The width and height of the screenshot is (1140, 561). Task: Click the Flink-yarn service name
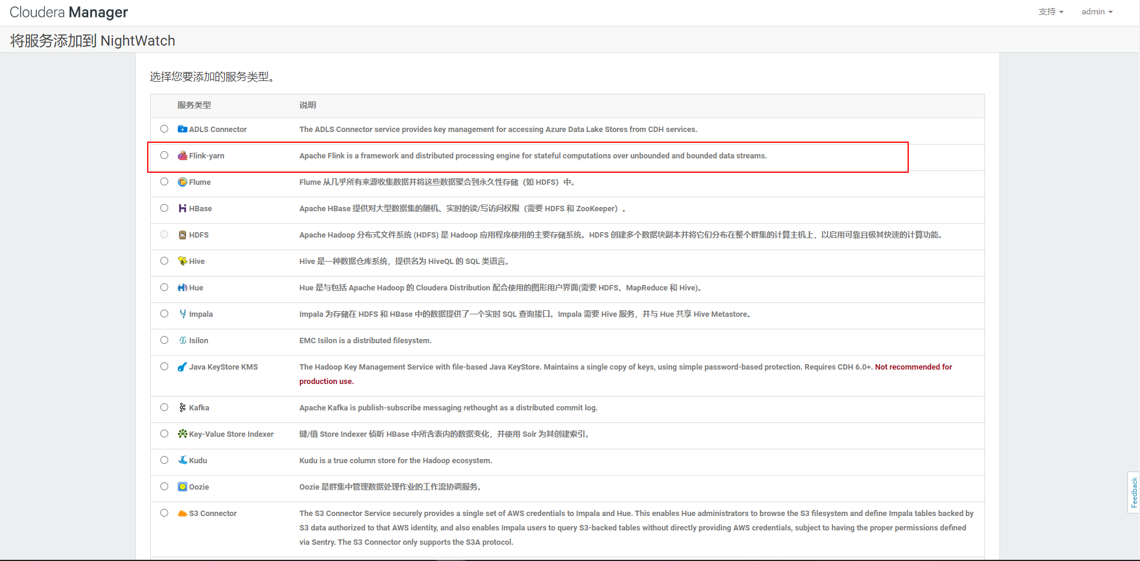point(207,156)
